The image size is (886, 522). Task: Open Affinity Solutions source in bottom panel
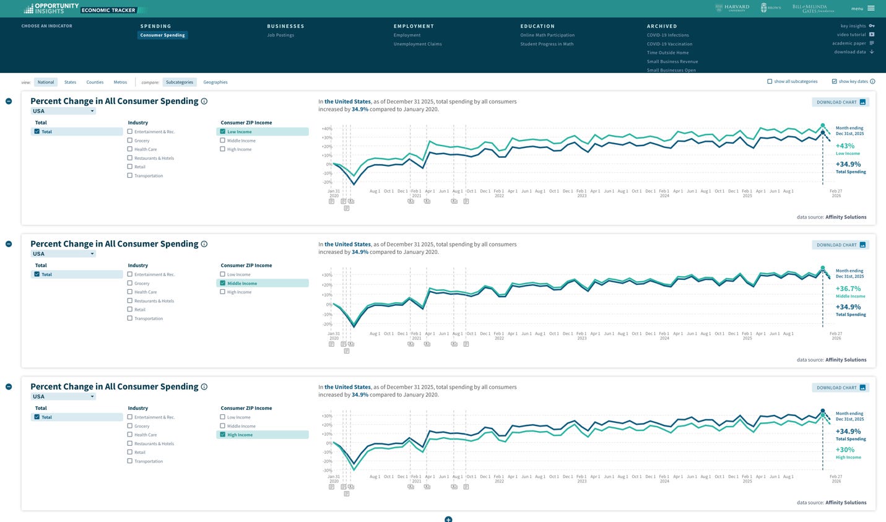[x=846, y=503]
